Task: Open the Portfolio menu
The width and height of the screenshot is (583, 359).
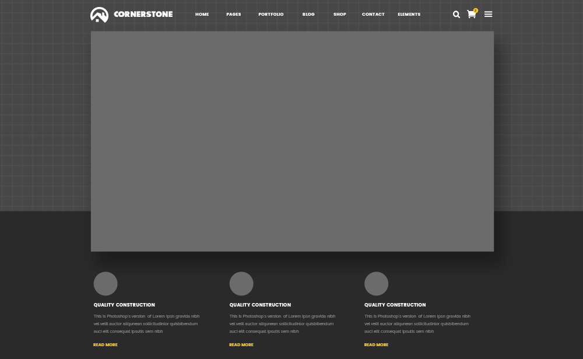Action: click(271, 15)
